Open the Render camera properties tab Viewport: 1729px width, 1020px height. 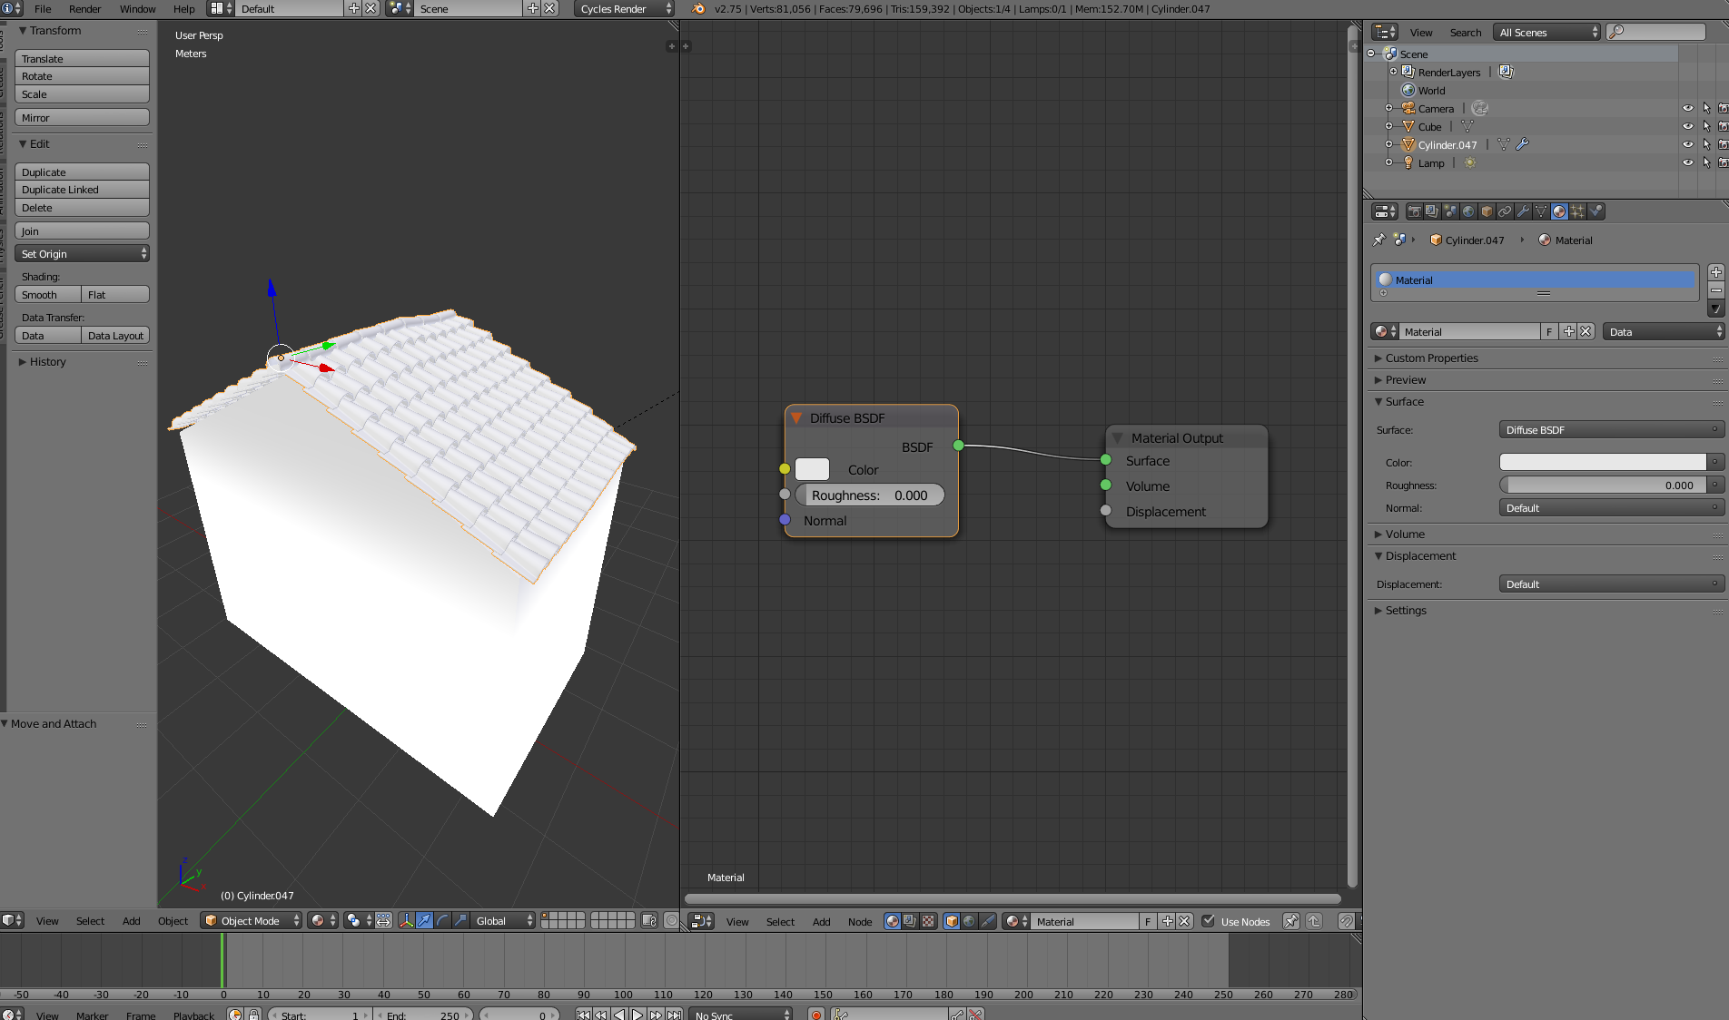click(x=1414, y=211)
